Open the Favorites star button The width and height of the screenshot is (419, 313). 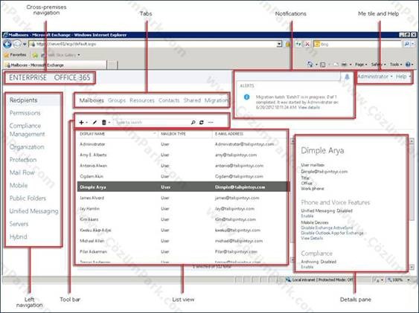(16, 55)
